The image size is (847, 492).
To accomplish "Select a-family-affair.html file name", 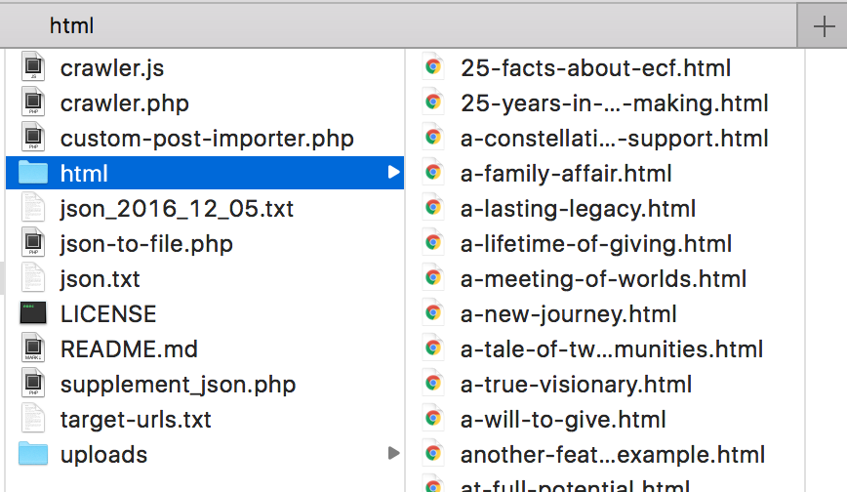I will point(566,174).
